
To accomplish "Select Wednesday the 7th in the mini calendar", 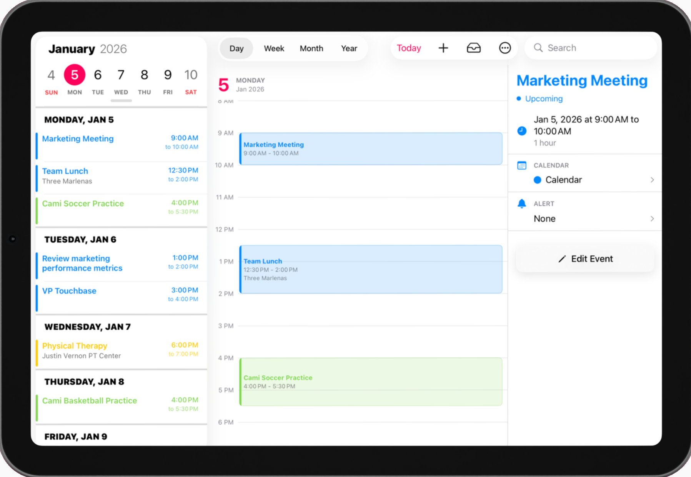I will coord(121,74).
